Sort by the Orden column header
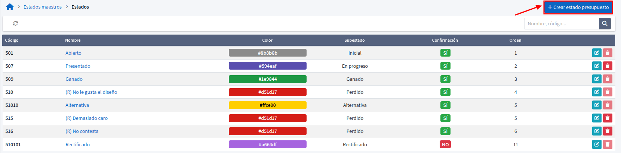This screenshot has width=621, height=153. tap(515, 40)
